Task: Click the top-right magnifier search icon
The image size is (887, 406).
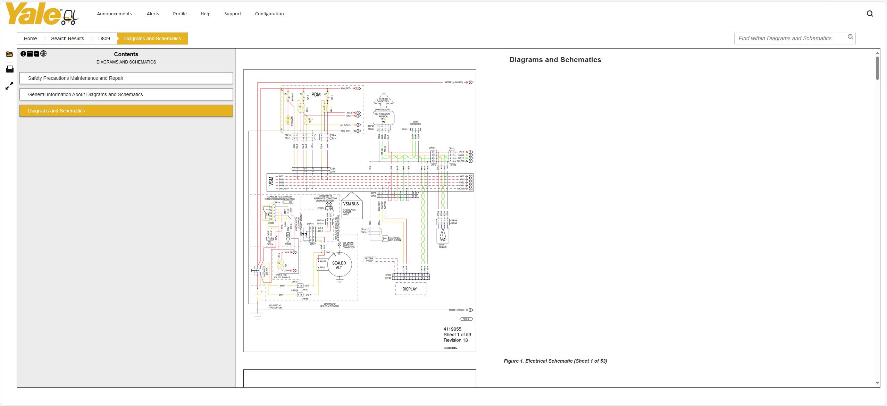Action: [x=870, y=14]
